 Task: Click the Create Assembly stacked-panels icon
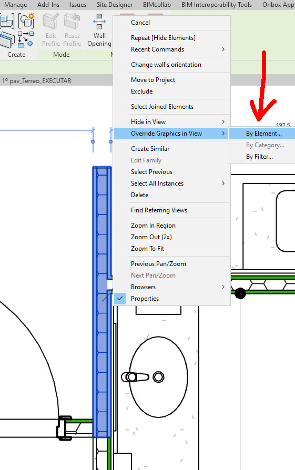7,40
